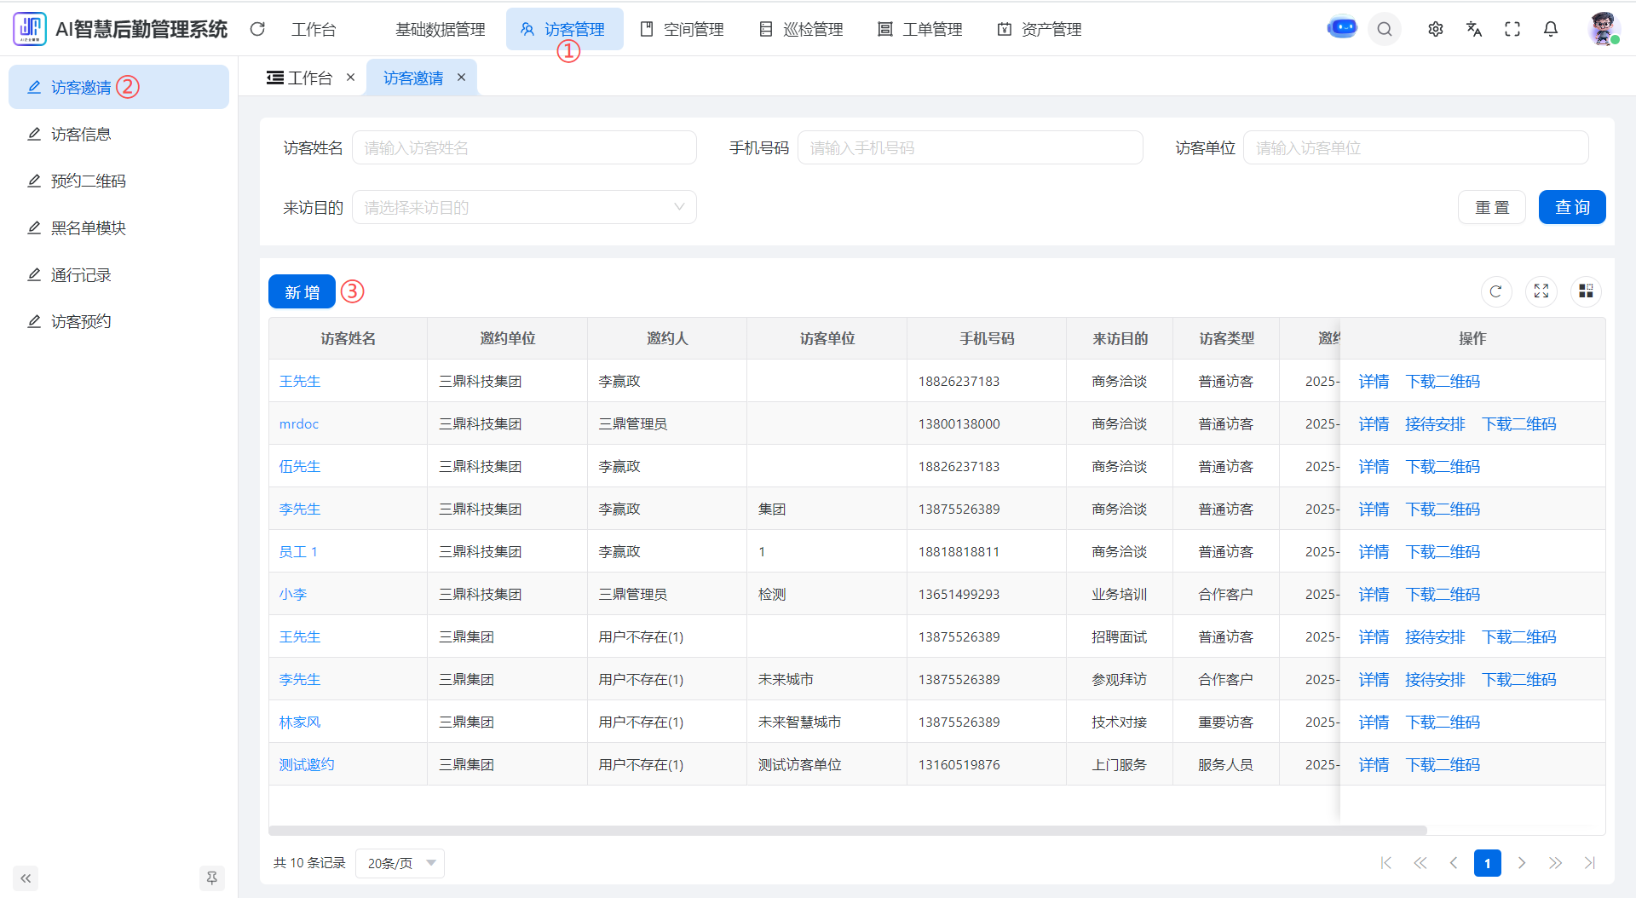Click the 访客姓名 input field
Viewport: 1636px width, 898px height.
click(x=524, y=147)
